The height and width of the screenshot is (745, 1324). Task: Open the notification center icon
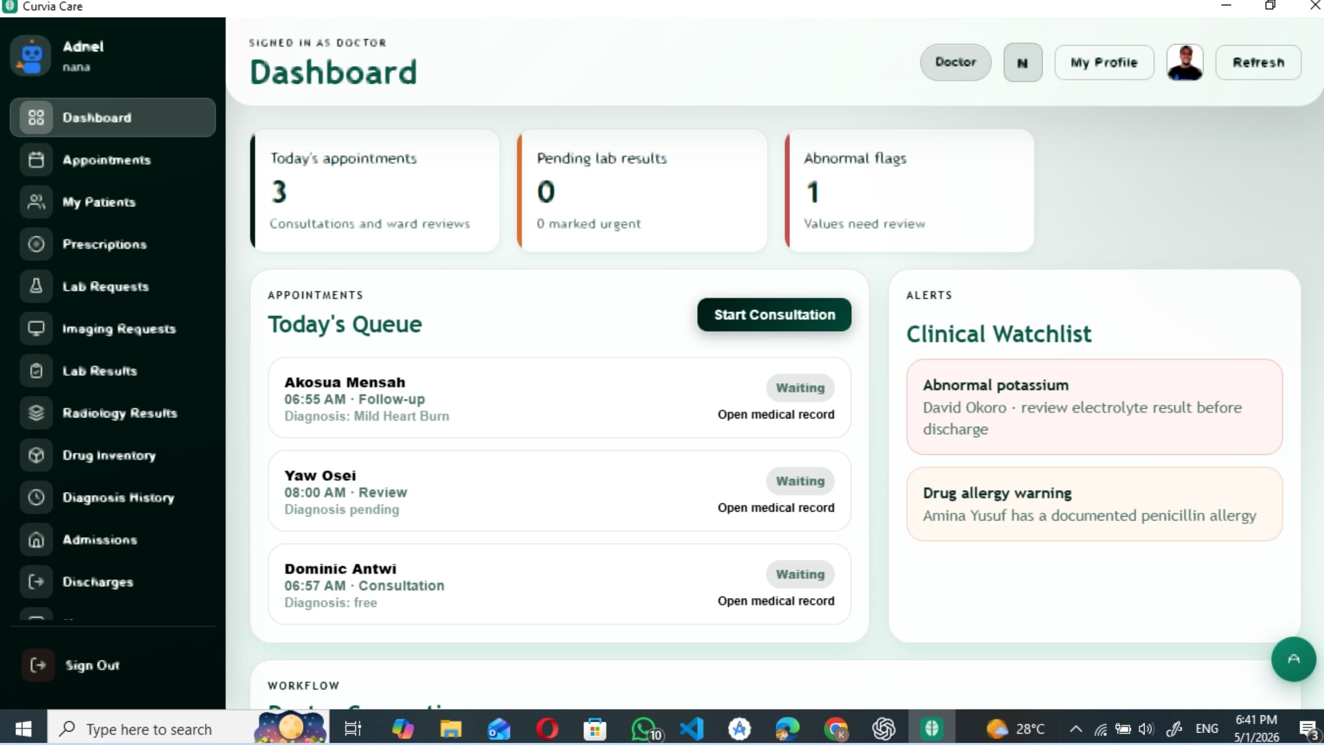tap(1308, 729)
